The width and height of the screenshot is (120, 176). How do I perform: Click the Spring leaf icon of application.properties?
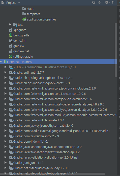[24, 19]
